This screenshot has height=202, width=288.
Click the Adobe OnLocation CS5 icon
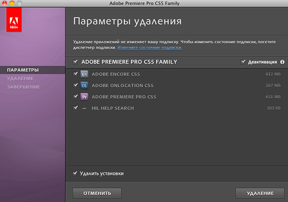(84, 85)
